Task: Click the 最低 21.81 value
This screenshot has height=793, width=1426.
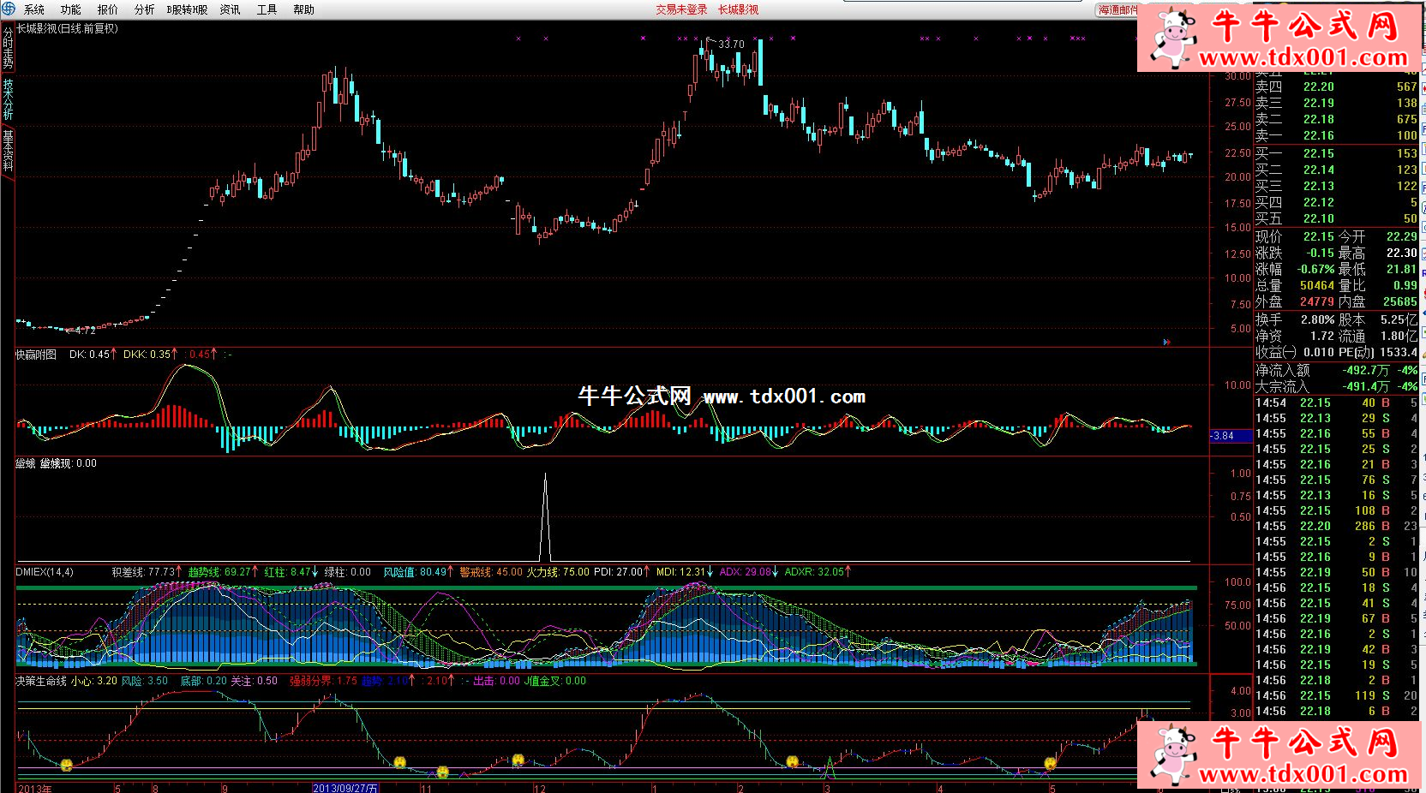Action: tap(1402, 269)
